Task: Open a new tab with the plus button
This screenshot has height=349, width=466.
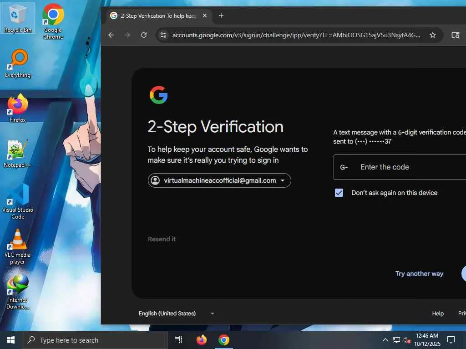Action: 221,15
